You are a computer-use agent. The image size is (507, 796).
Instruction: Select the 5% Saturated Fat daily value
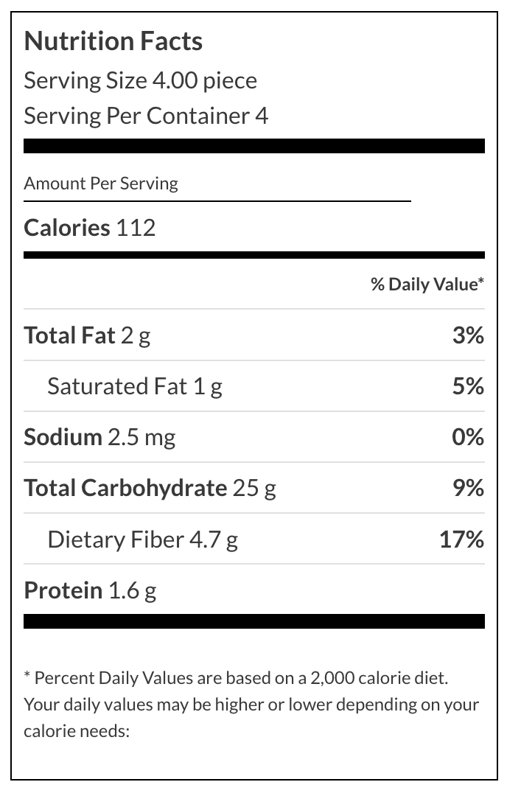468,386
